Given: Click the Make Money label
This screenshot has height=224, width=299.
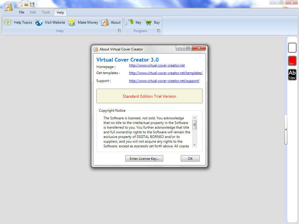Looking at the screenshot, I should [x=88, y=22].
